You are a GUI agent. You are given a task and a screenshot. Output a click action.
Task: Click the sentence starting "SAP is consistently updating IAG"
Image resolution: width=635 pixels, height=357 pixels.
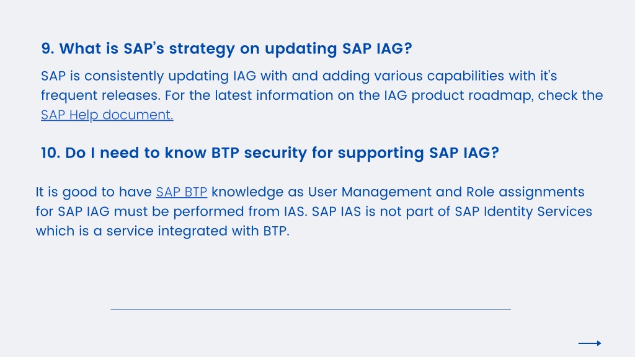coord(299,76)
